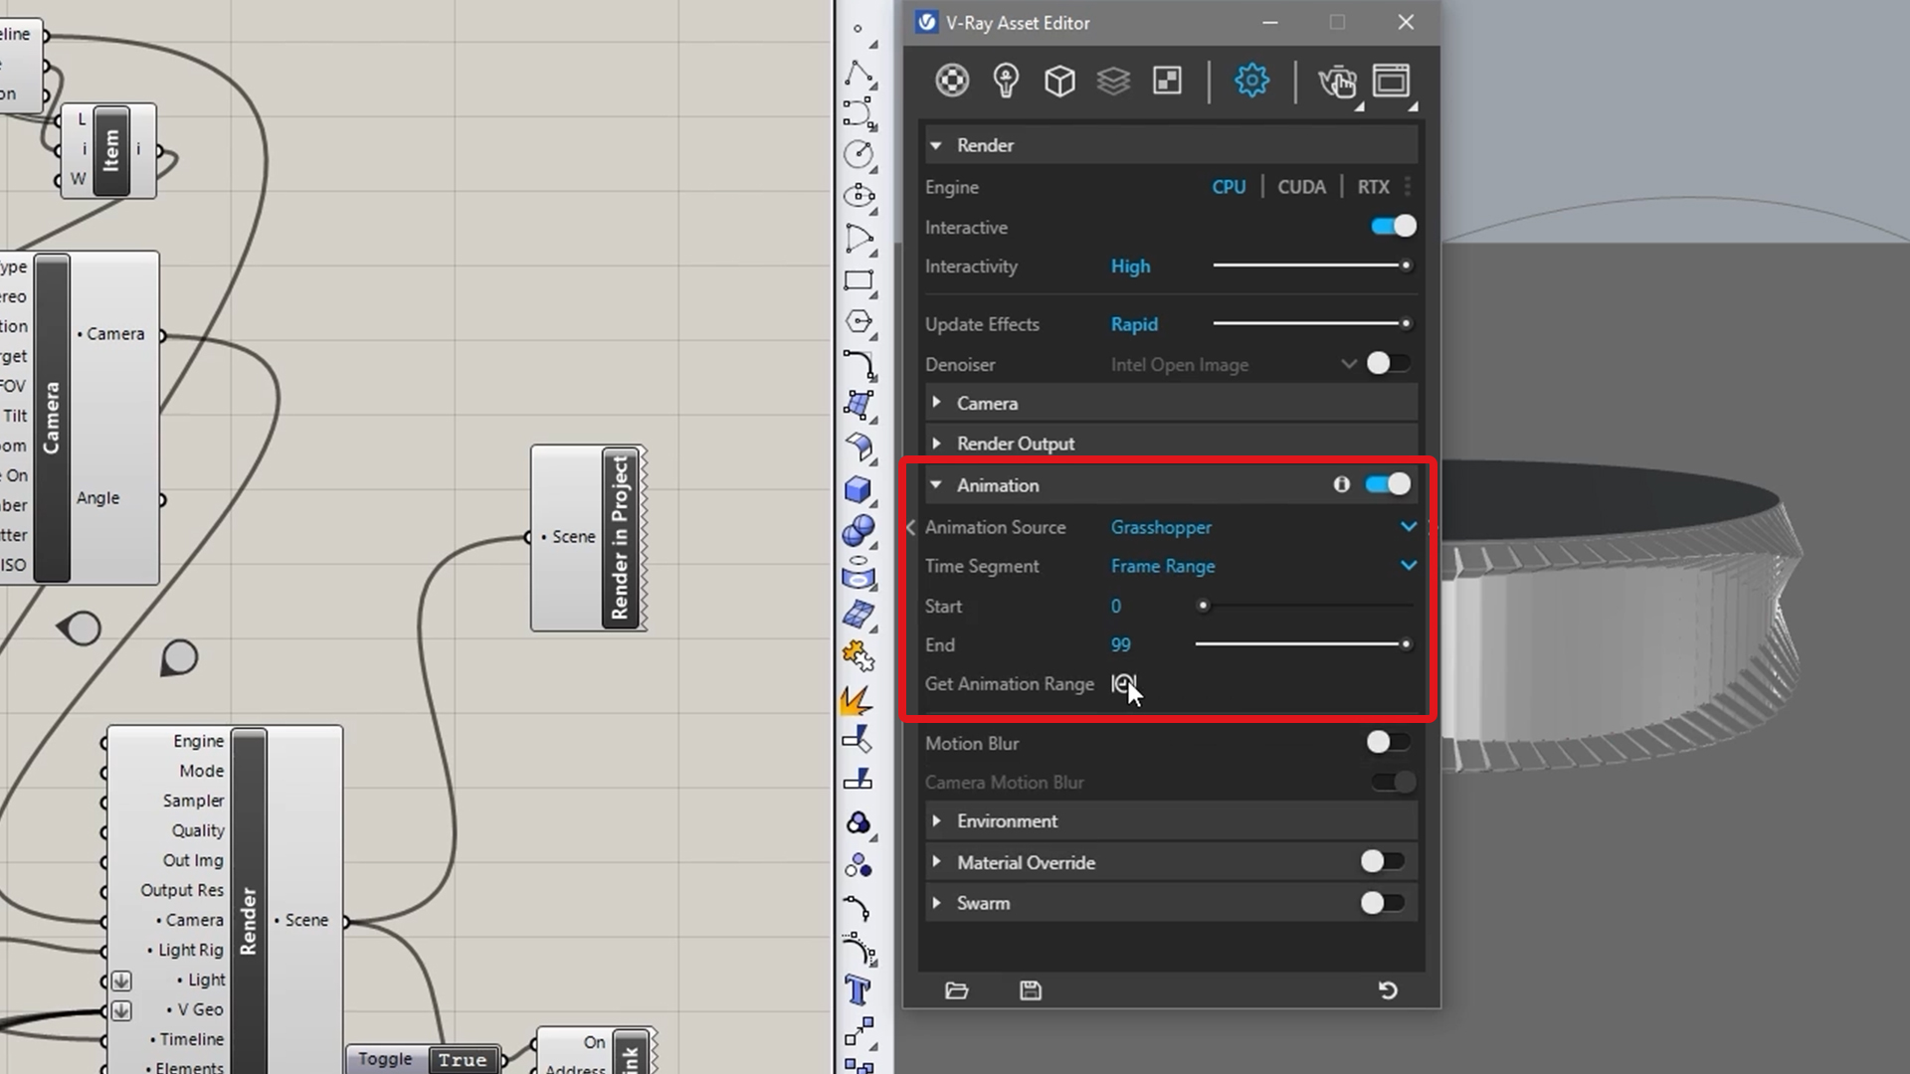Collapse the Animation section
The height and width of the screenshot is (1074, 1910).
tap(936, 485)
